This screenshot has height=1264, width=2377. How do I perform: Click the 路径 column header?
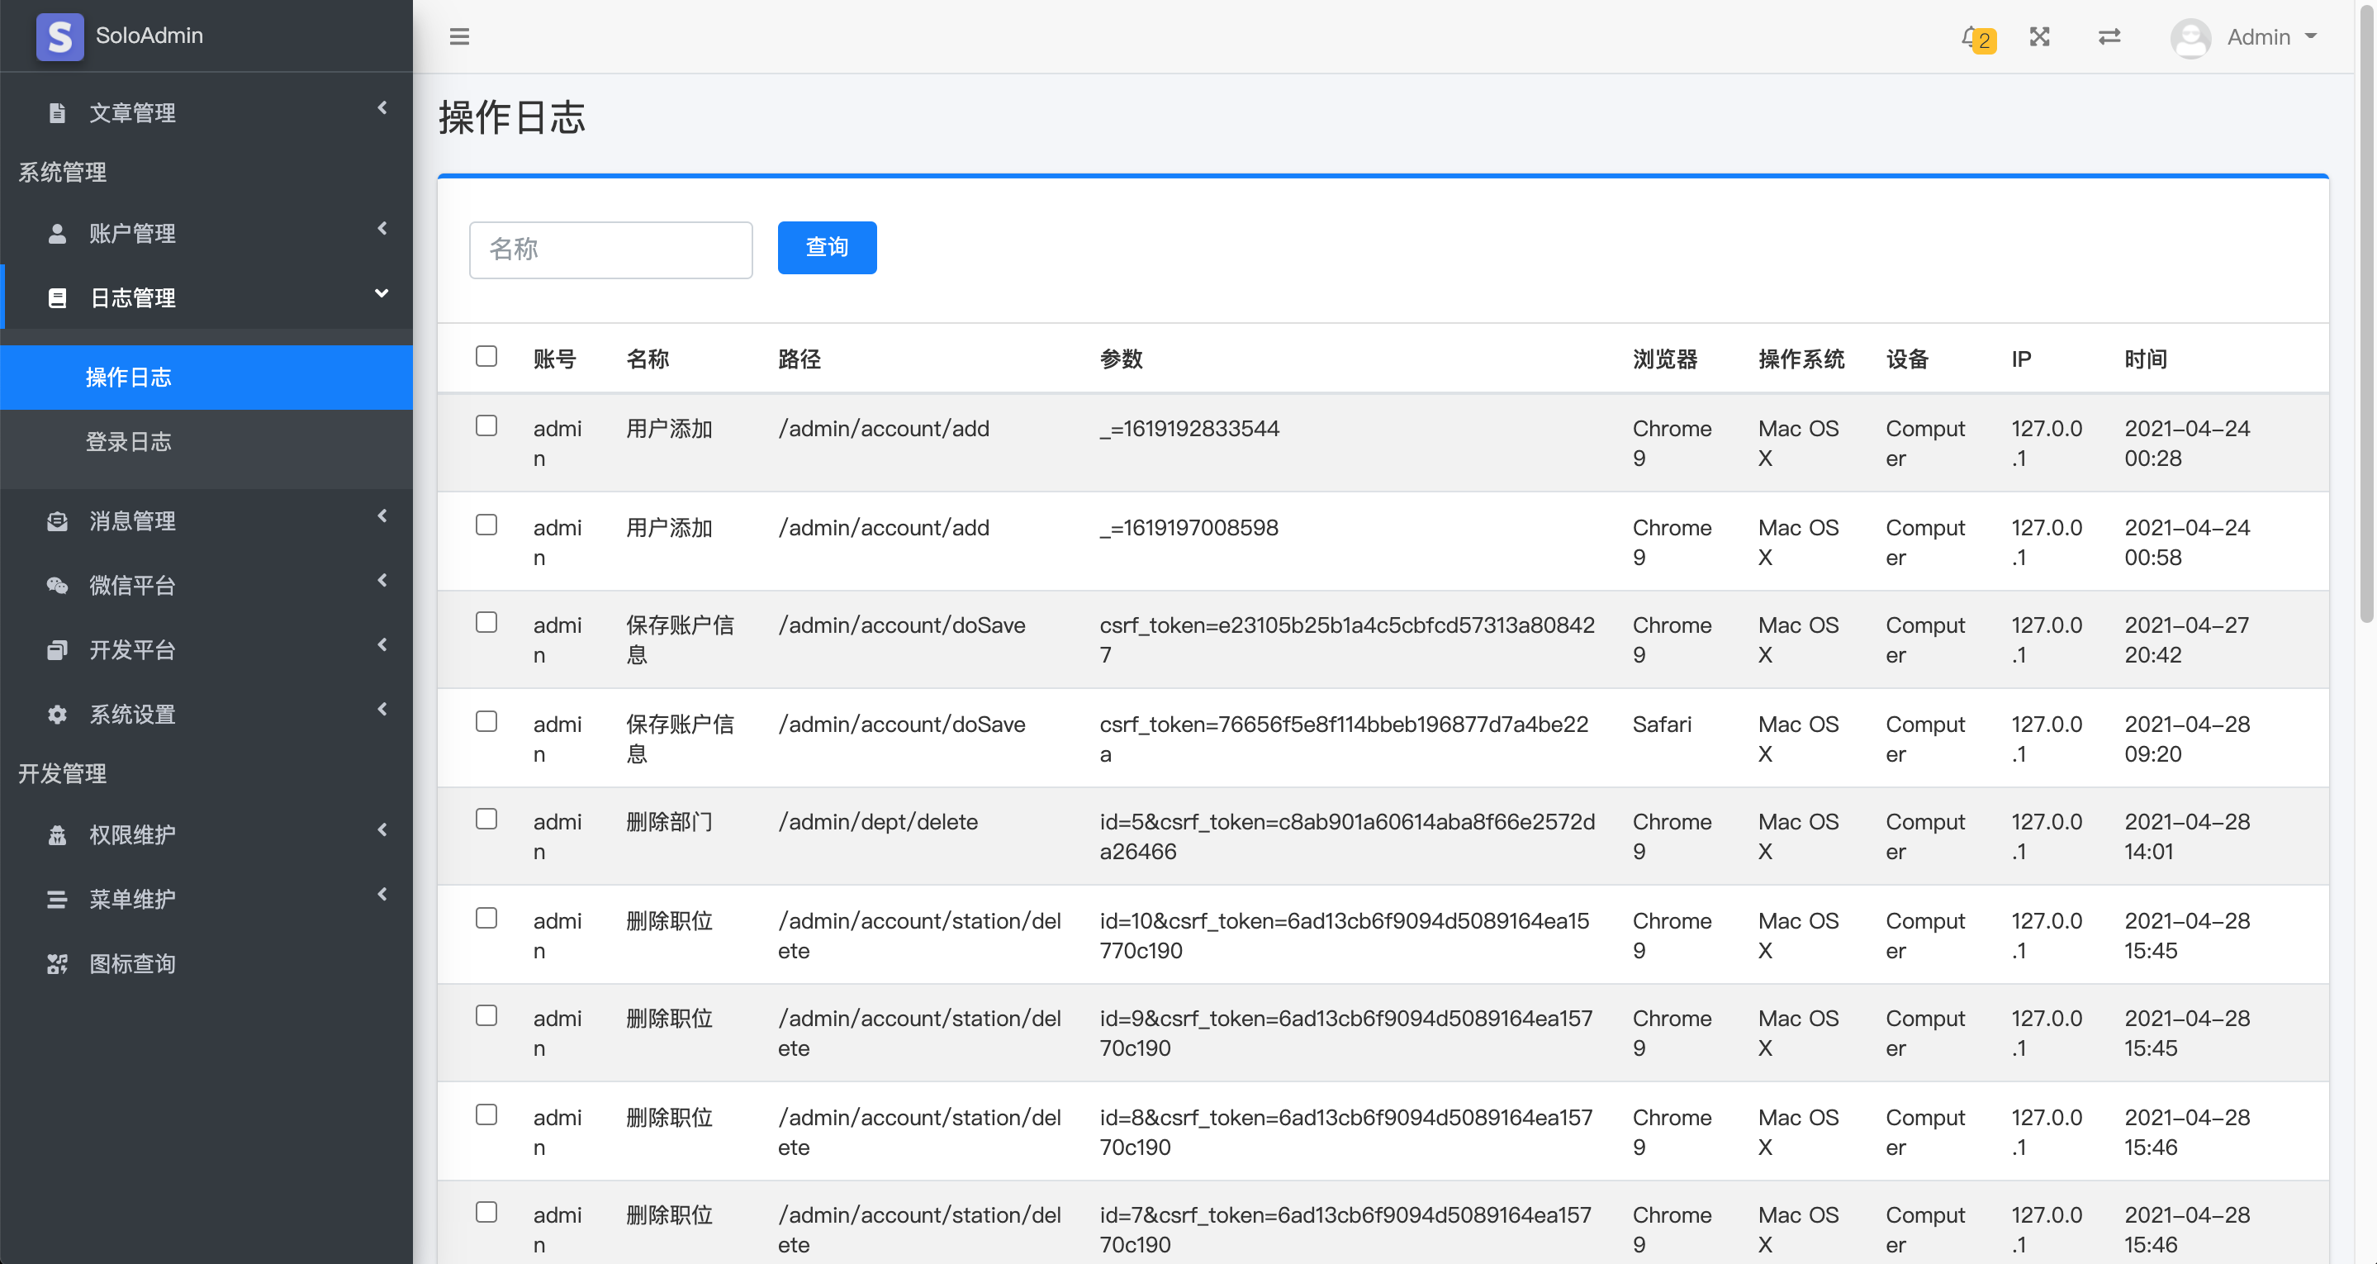point(799,359)
